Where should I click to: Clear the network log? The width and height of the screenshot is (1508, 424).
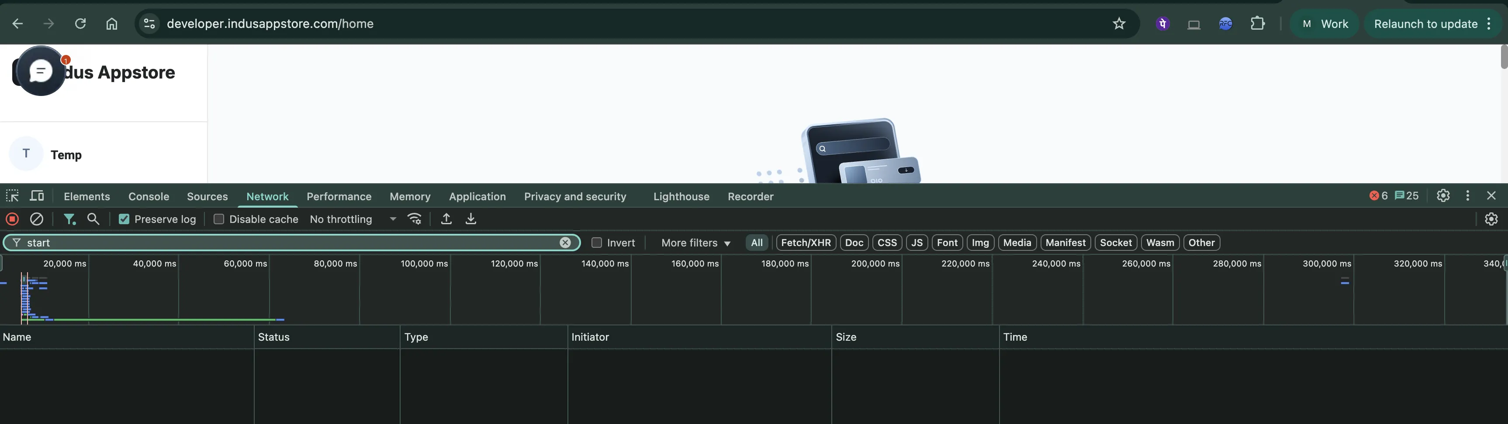pos(37,219)
